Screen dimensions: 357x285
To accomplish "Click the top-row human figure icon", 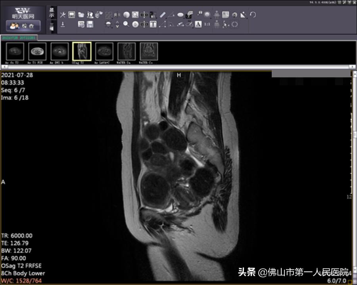I will [217, 15].
